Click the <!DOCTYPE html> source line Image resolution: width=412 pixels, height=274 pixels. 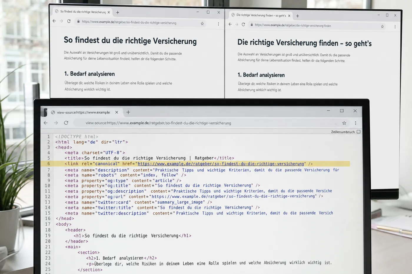(77, 137)
